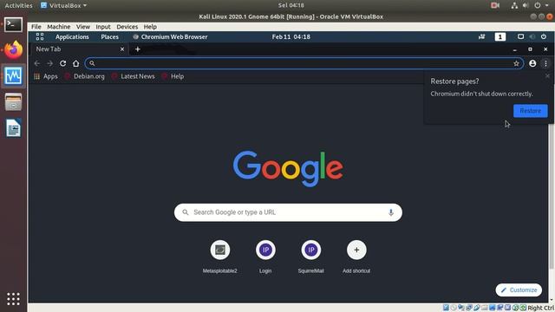Screen dimensions: 555x312
Task: Click the screen recording indicator
Action: click(x=495, y=5)
